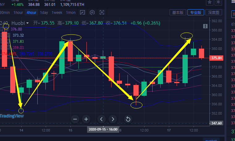Toggle the price scale button near 388.00
235x141 pixels.
coord(205,26)
